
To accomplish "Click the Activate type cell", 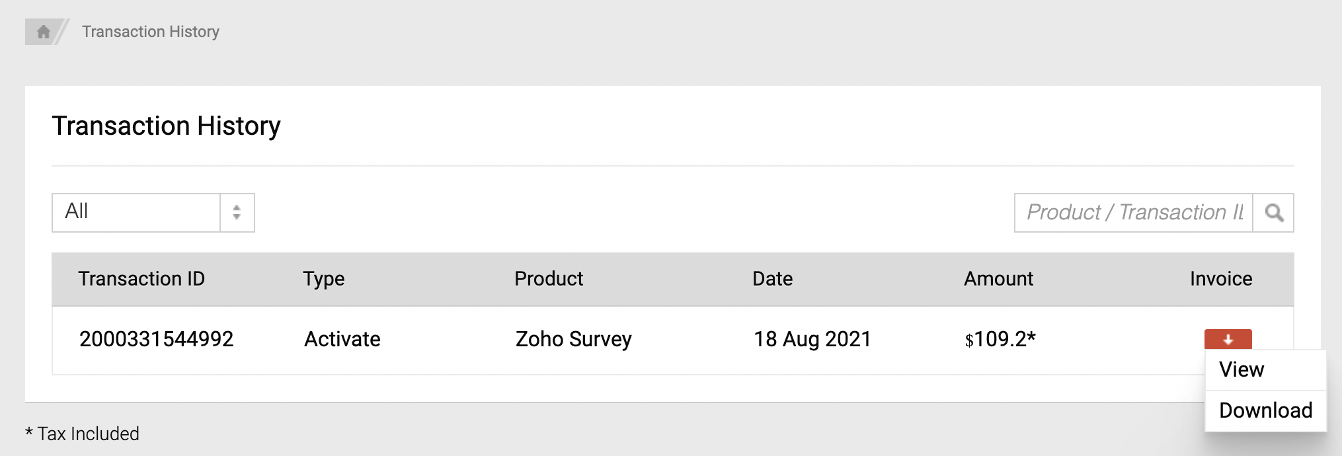I will (x=342, y=339).
